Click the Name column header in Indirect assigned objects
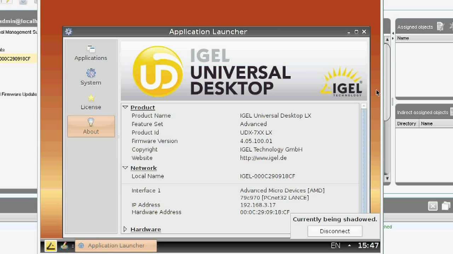Image resolution: width=453 pixels, height=254 pixels. coord(427,123)
